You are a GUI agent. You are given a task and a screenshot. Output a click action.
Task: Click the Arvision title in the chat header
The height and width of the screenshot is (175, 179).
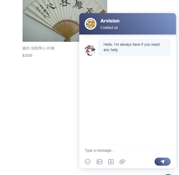(x=110, y=21)
